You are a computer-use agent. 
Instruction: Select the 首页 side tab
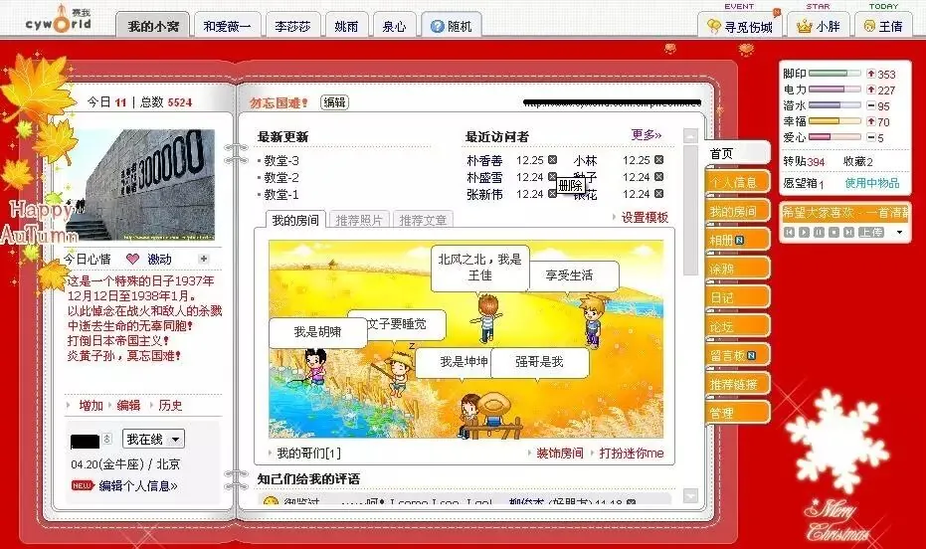tap(737, 154)
